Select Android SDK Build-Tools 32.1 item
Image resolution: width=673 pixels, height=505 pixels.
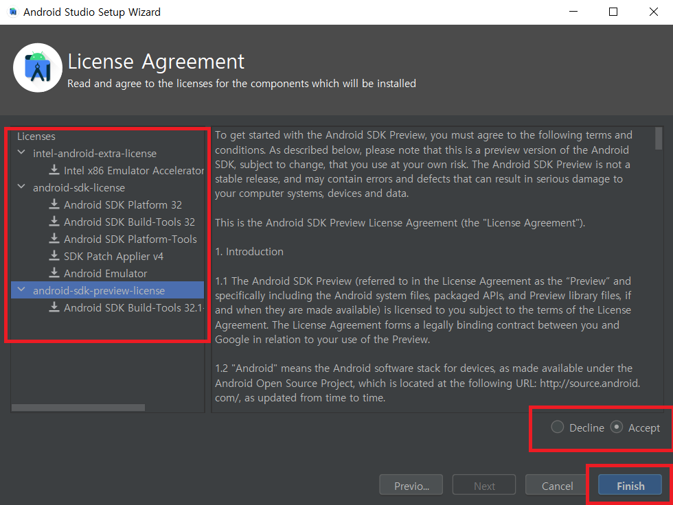point(134,308)
